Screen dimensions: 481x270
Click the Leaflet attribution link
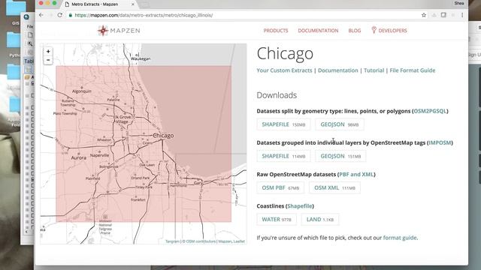pyautogui.click(x=239, y=241)
